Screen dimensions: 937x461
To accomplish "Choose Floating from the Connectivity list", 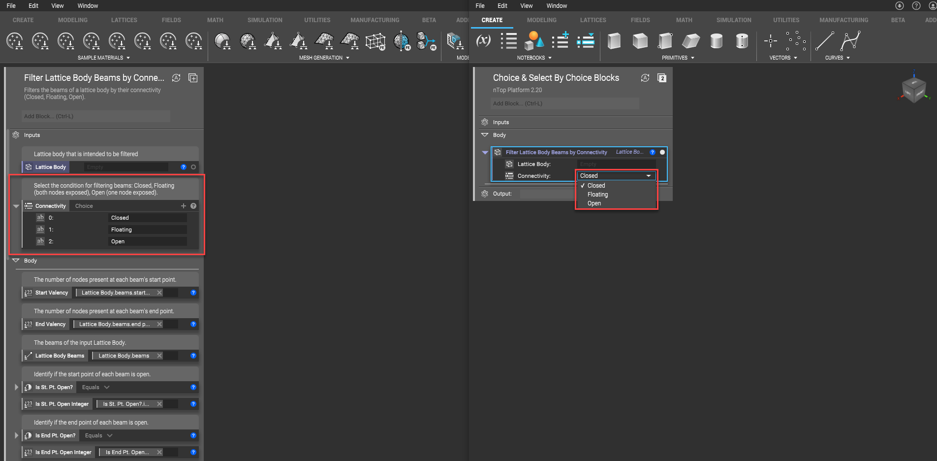I will pos(597,195).
